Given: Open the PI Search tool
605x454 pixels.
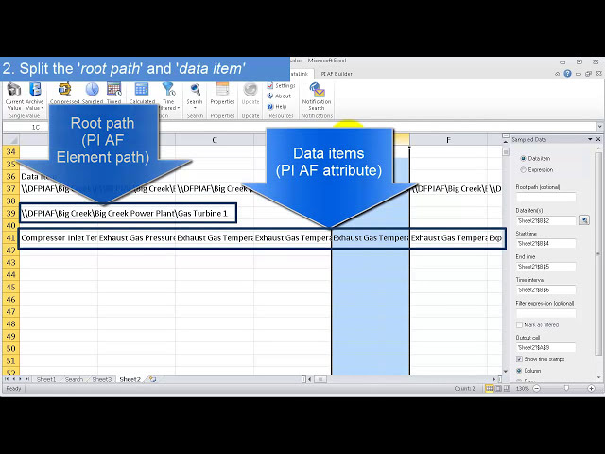Looking at the screenshot, I should pyautogui.click(x=195, y=92).
